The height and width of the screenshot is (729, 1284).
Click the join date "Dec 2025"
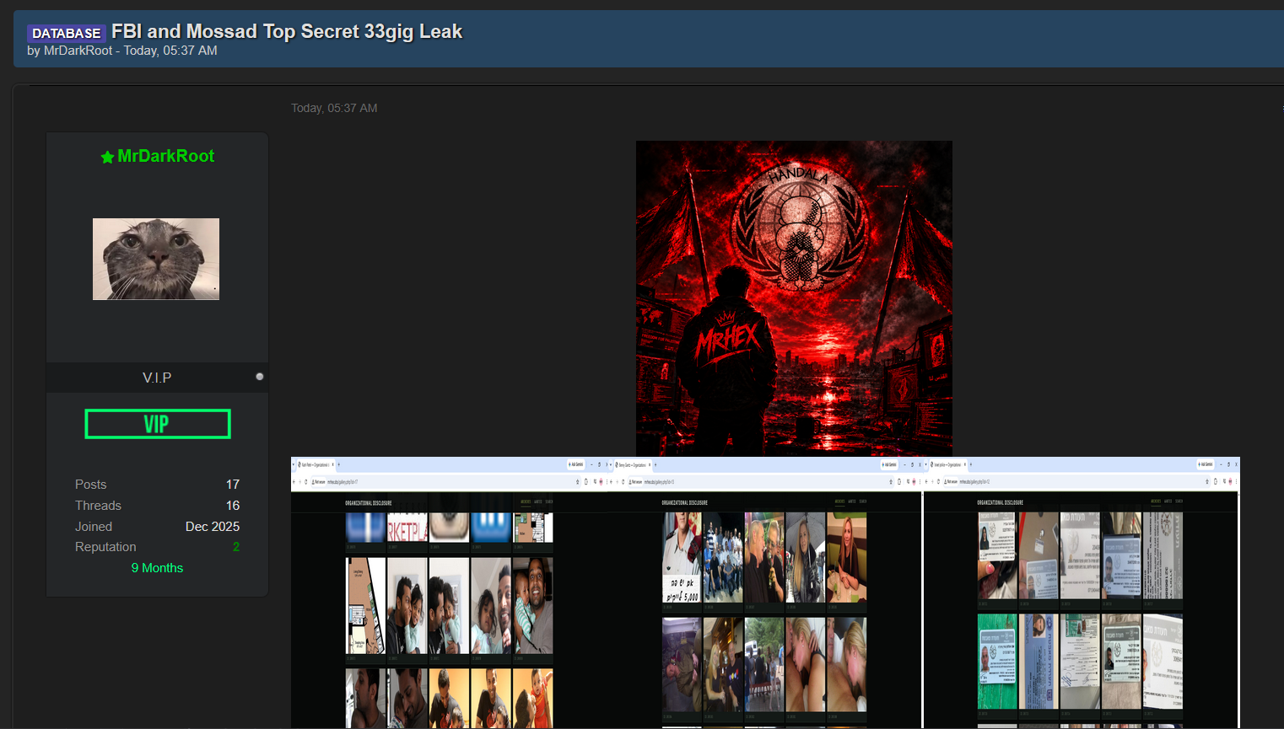(213, 527)
